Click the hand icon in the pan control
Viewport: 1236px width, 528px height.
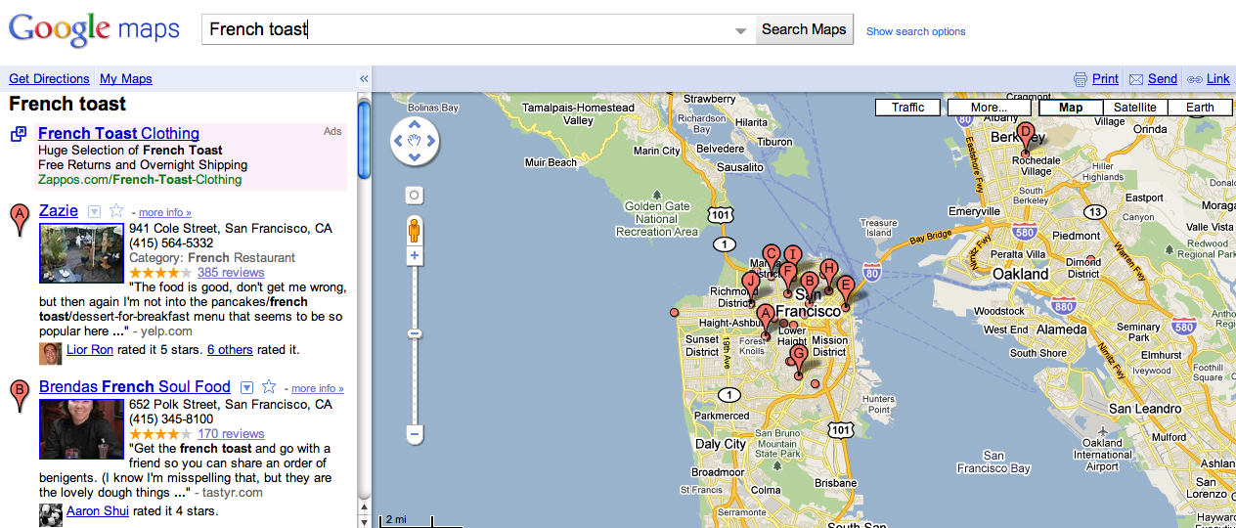415,141
